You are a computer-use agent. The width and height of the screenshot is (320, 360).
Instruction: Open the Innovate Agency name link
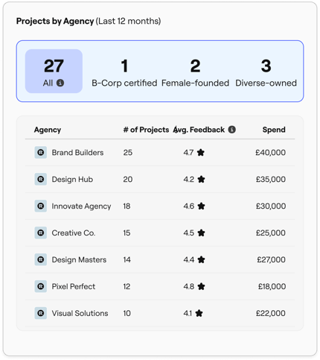[81, 206]
